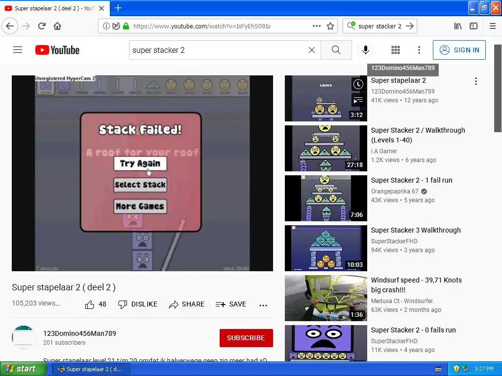Click the on-screen keyboard tray icon
Viewport: 502px width, 376px height.
click(x=438, y=369)
